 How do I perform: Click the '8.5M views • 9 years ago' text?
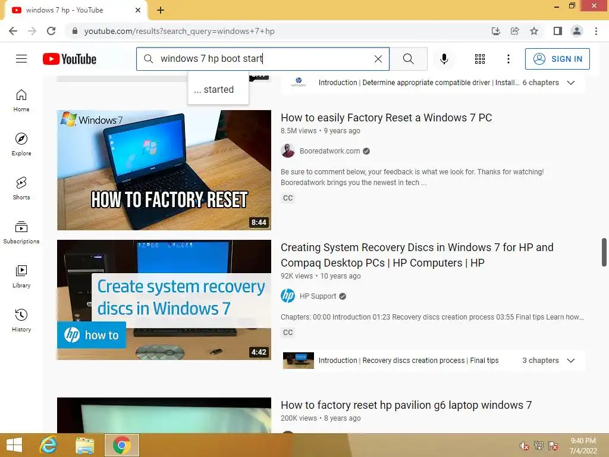[321, 131]
